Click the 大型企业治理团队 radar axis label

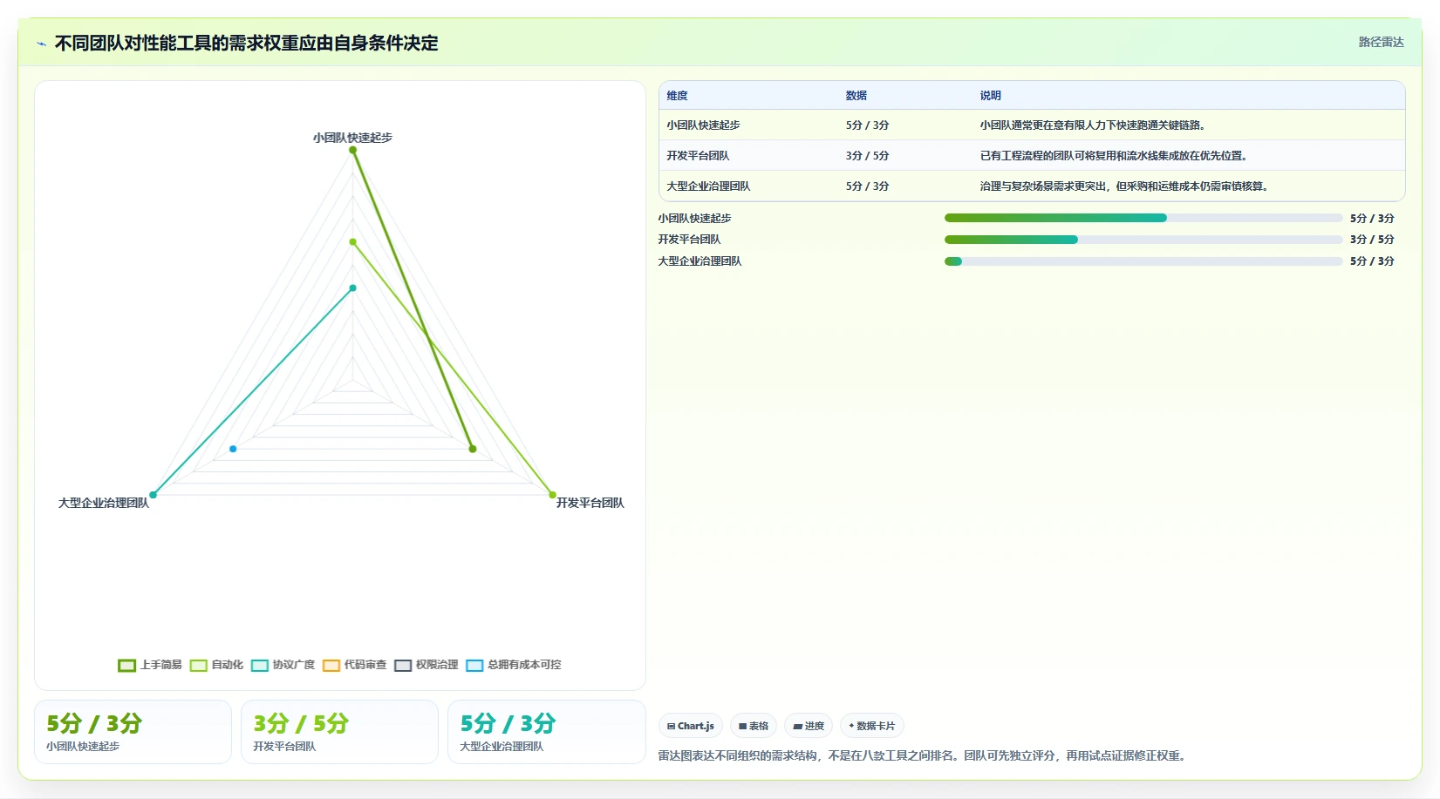104,503
